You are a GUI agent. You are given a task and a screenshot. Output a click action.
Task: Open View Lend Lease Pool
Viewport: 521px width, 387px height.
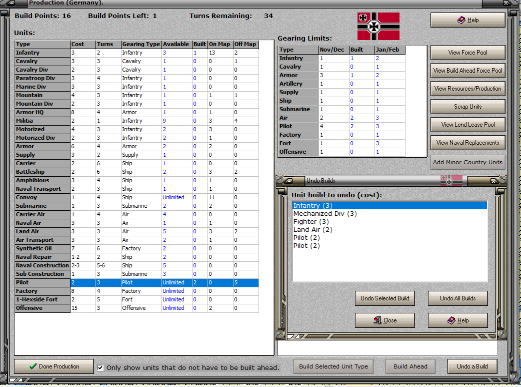coord(468,125)
